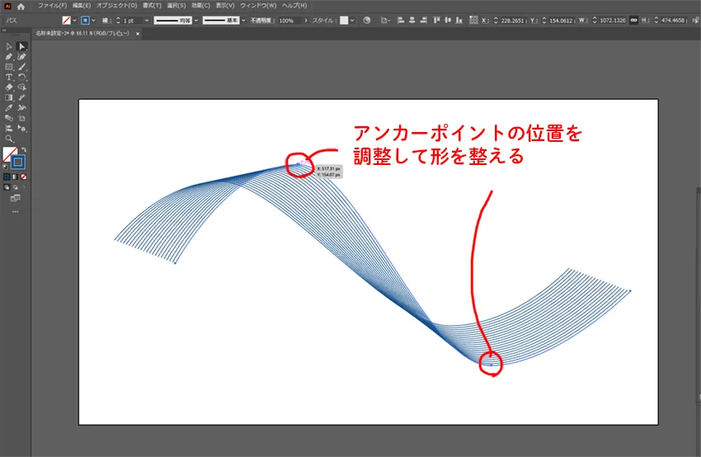701x457 pixels.
Task: Expand the variable width profile dropdown
Action: [x=194, y=20]
